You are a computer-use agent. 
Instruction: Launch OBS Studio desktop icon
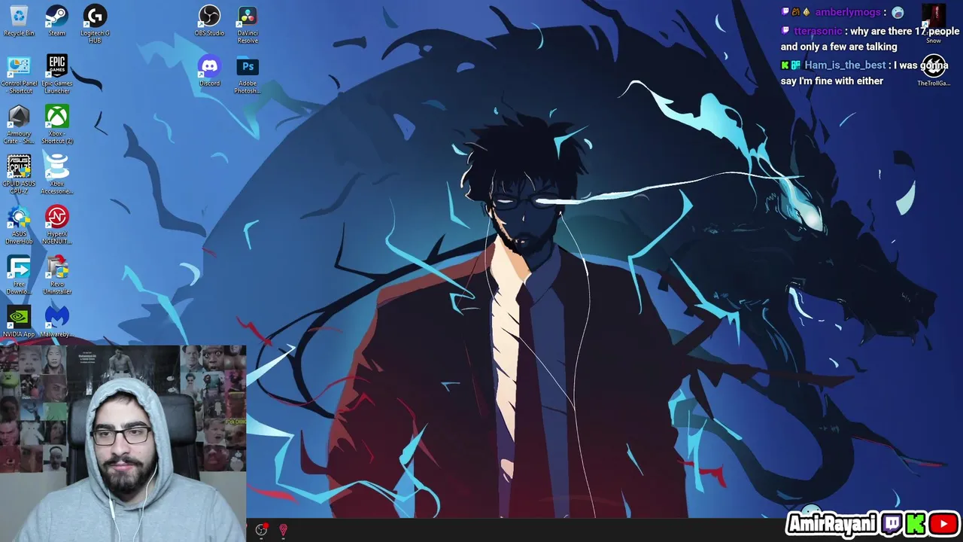pos(209,20)
